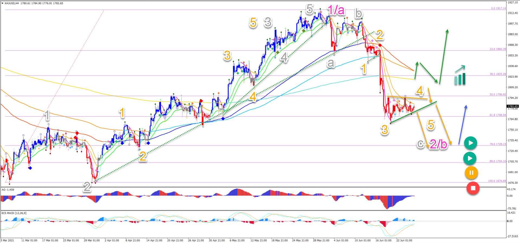
Task: Click the time axis label 24 May 21:00
Action: [300, 240]
